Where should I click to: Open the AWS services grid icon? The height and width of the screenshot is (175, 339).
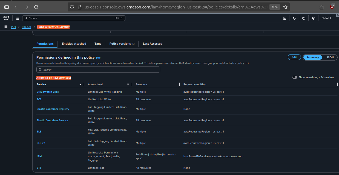pyautogui.click(x=17, y=18)
